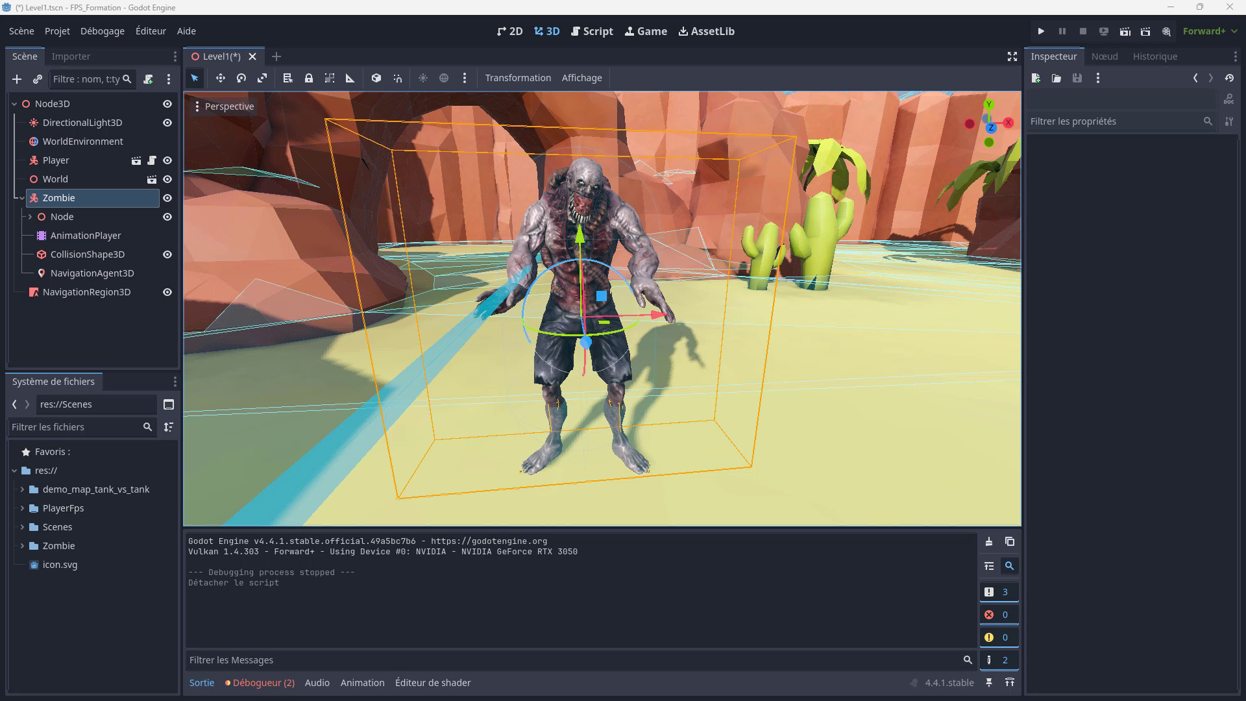Expand the PlayerFps folder
The height and width of the screenshot is (701, 1246).
pyautogui.click(x=22, y=508)
